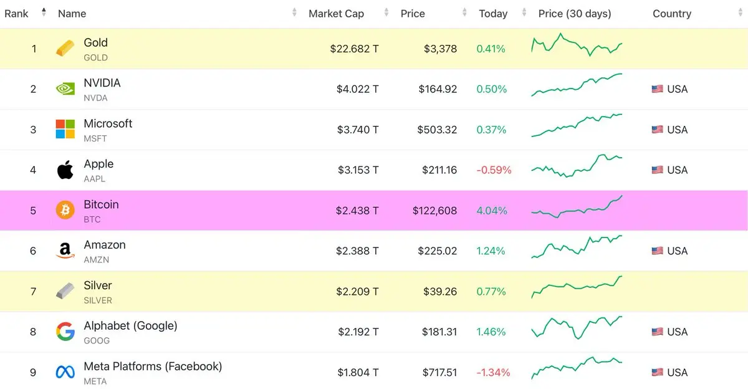
Task: Click Bitcoin today change 4.04%
Action: (492, 211)
